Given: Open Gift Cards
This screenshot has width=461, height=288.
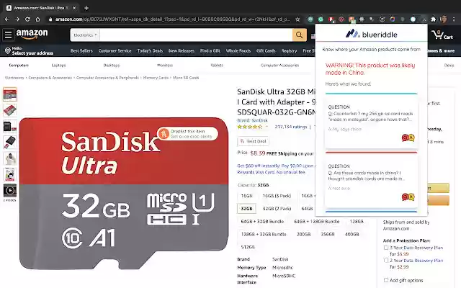Looking at the screenshot, I should [x=266, y=51].
